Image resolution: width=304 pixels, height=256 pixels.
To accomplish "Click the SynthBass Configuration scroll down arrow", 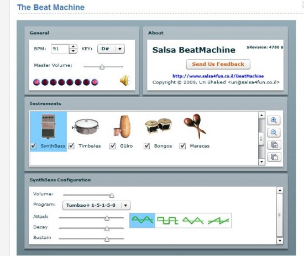I will [280, 241].
